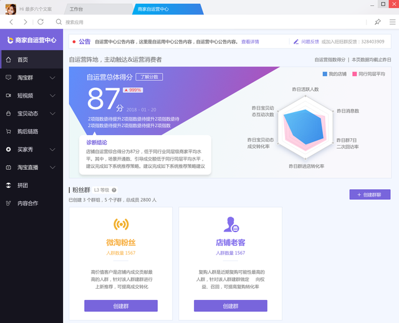399x323 pixels.
Task: Click the icon beside 内容合作
Action: (8, 203)
